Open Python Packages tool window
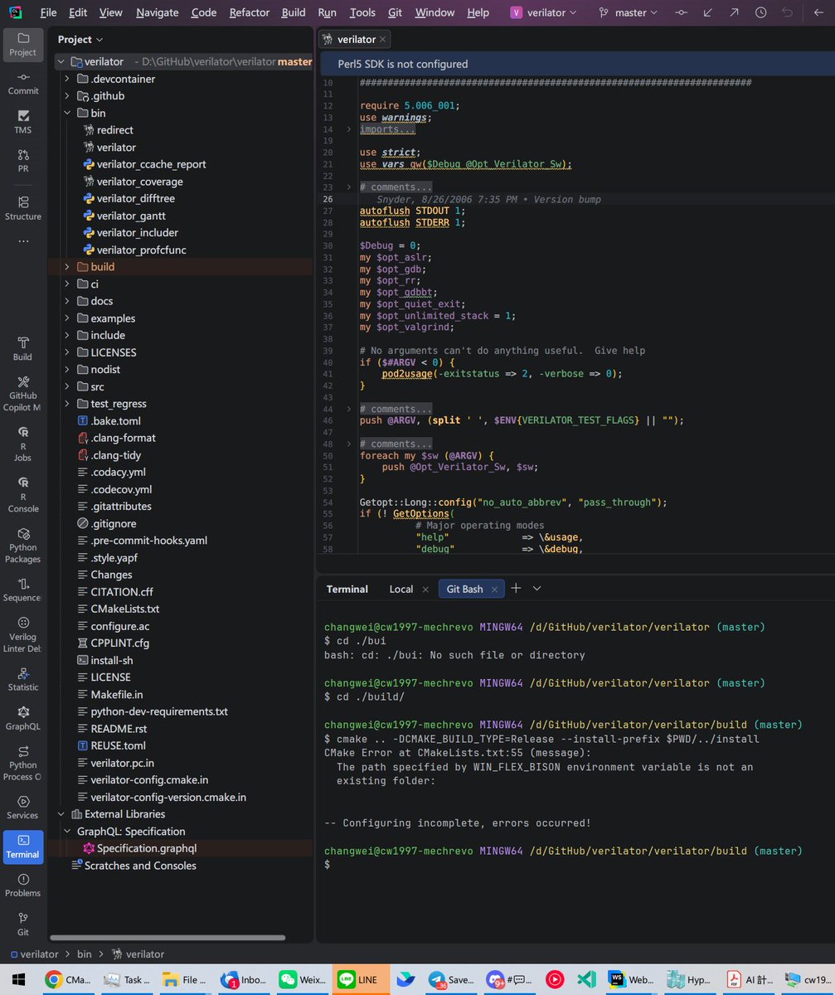Viewport: 835px width, 995px height. click(23, 546)
